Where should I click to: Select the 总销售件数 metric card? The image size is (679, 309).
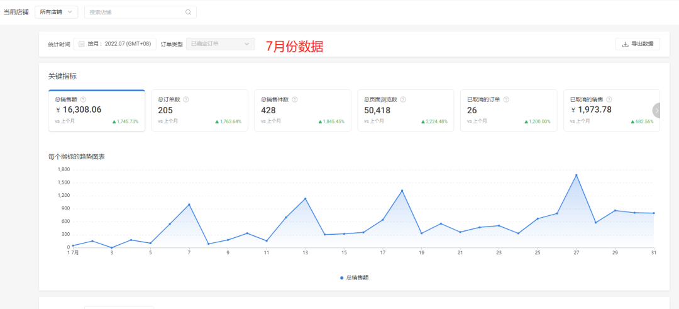[302, 111]
